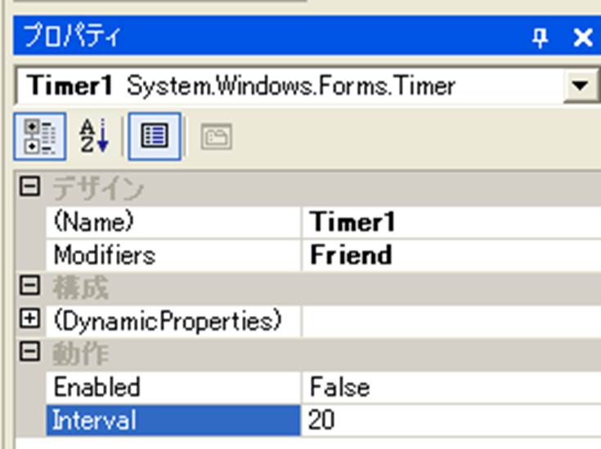Select the Enabled property label
This screenshot has width=601, height=449.
[x=96, y=387]
